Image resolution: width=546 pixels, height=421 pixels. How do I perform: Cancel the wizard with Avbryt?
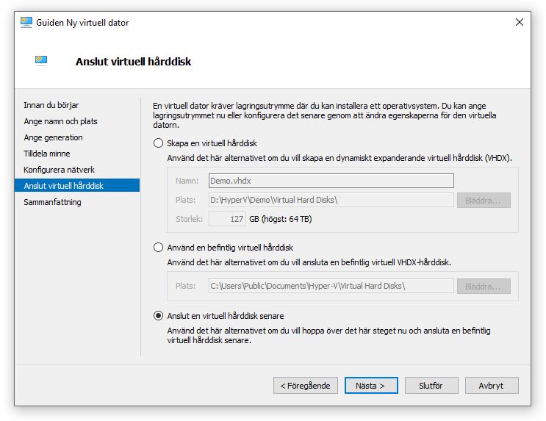click(x=492, y=386)
